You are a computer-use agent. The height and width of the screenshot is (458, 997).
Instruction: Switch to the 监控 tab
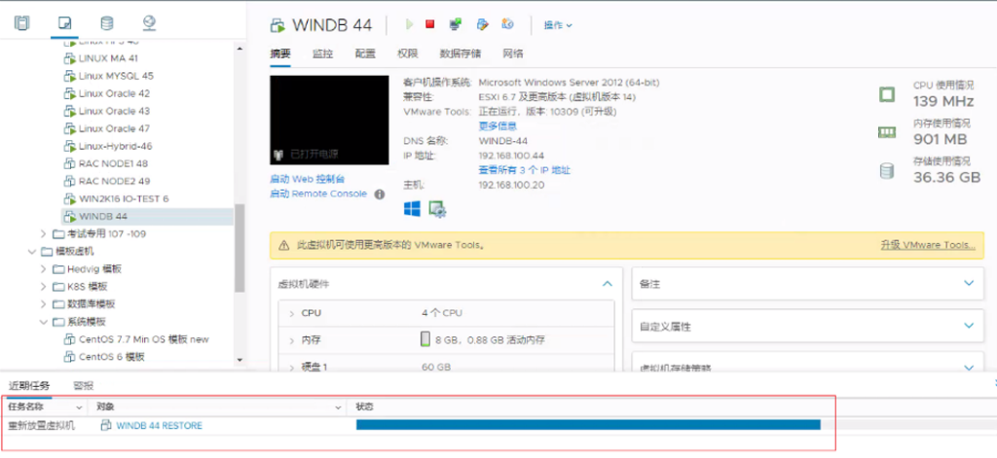click(322, 53)
